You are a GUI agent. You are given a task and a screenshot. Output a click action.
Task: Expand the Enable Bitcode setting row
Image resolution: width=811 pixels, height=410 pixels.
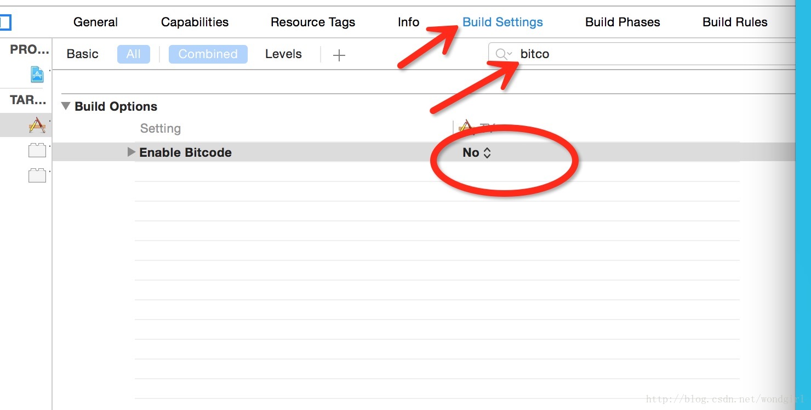(x=131, y=152)
